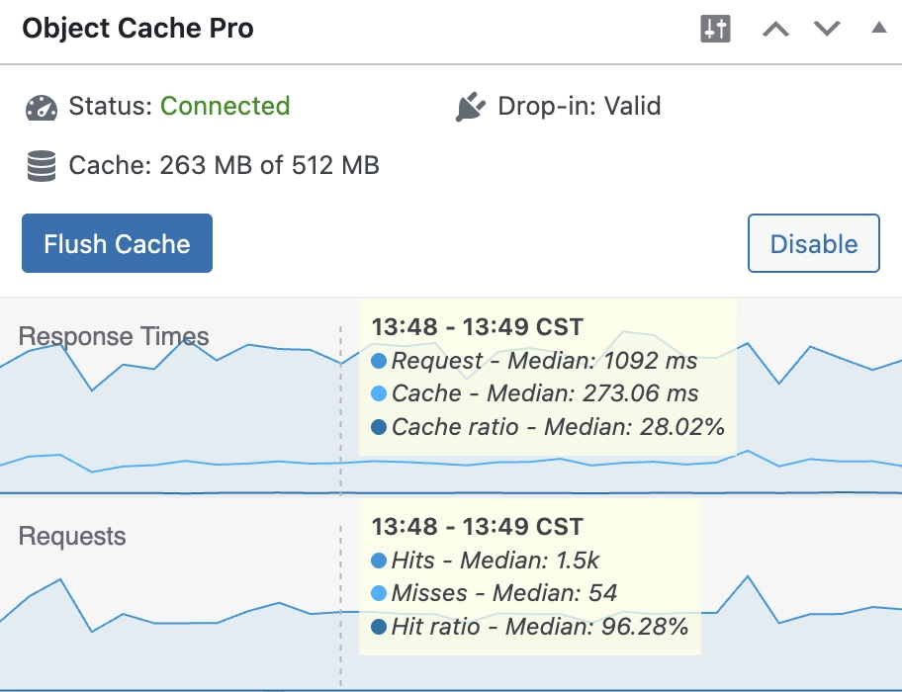
Task: Click the database cache icon
Action: point(42,166)
